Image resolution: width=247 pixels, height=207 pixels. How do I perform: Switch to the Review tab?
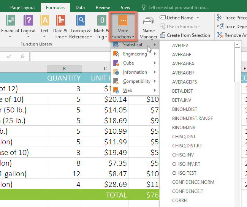(103, 7)
